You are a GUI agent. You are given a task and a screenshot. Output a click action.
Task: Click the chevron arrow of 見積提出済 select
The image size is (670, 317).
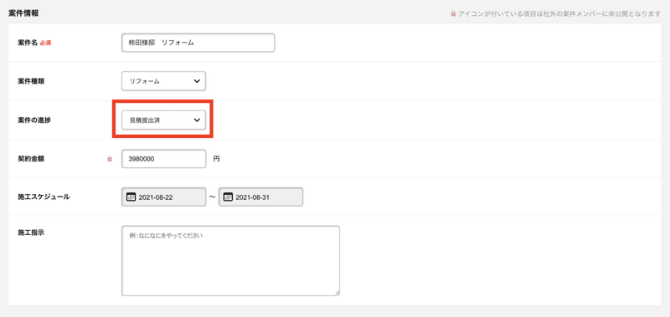click(x=197, y=120)
